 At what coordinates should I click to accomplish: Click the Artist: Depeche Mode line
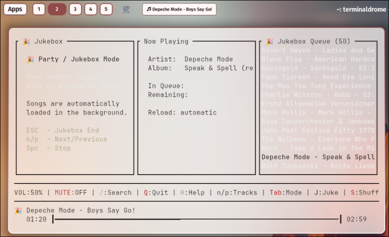click(x=190, y=59)
